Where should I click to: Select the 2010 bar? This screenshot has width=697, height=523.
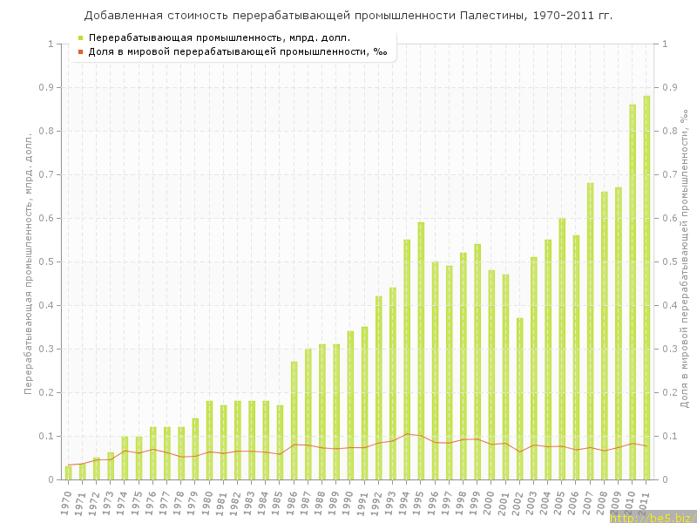click(x=633, y=292)
